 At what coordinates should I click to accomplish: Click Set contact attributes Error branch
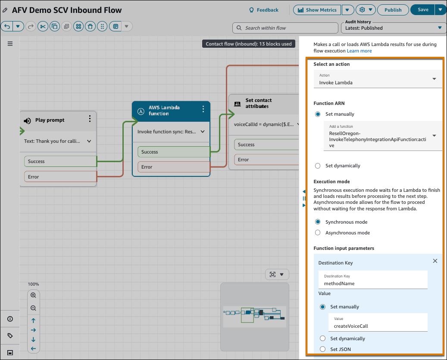pyautogui.click(x=266, y=160)
